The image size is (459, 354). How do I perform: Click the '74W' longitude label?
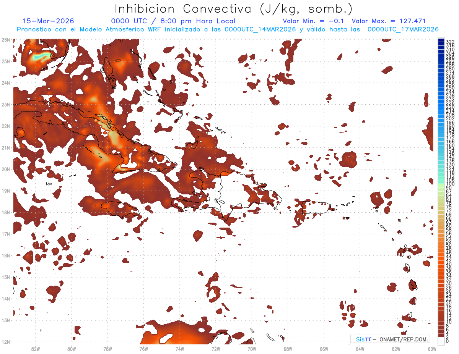[x=179, y=349]
